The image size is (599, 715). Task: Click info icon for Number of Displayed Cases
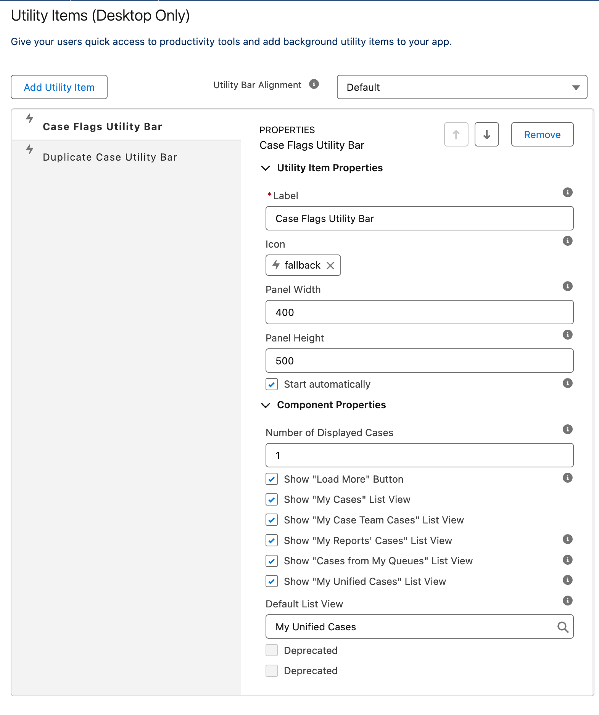[x=567, y=429]
